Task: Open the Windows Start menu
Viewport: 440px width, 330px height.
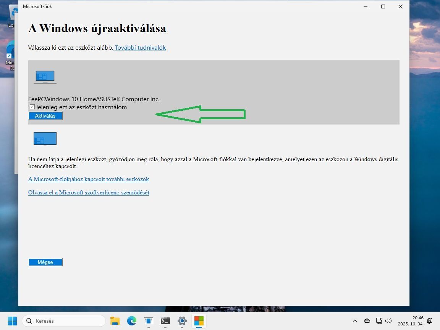Action: pyautogui.click(x=12, y=321)
